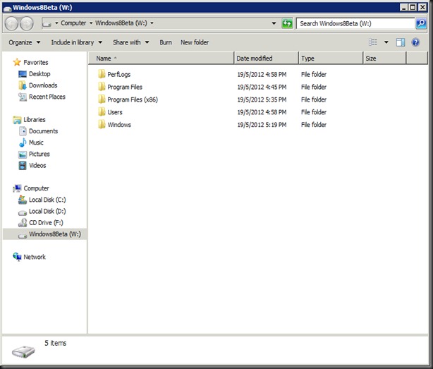Click the Documents library icon
The width and height of the screenshot is (433, 369).
tap(23, 131)
